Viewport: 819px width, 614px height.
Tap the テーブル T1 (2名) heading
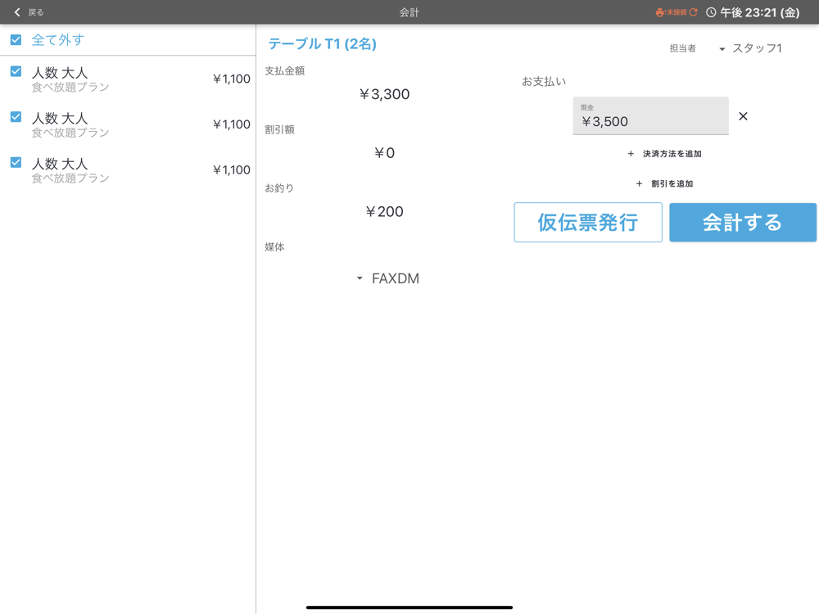pyautogui.click(x=323, y=44)
